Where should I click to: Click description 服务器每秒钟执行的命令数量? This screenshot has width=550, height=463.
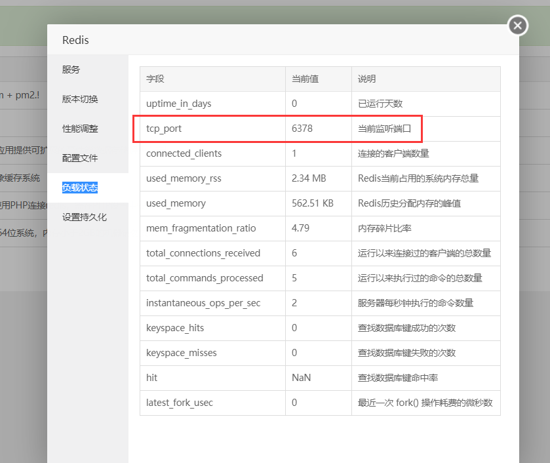416,303
